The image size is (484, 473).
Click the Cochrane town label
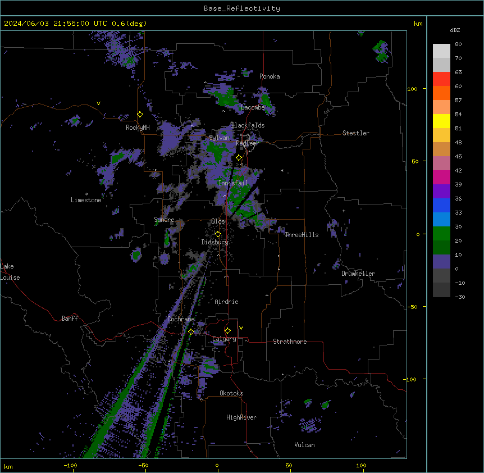coord(181,319)
